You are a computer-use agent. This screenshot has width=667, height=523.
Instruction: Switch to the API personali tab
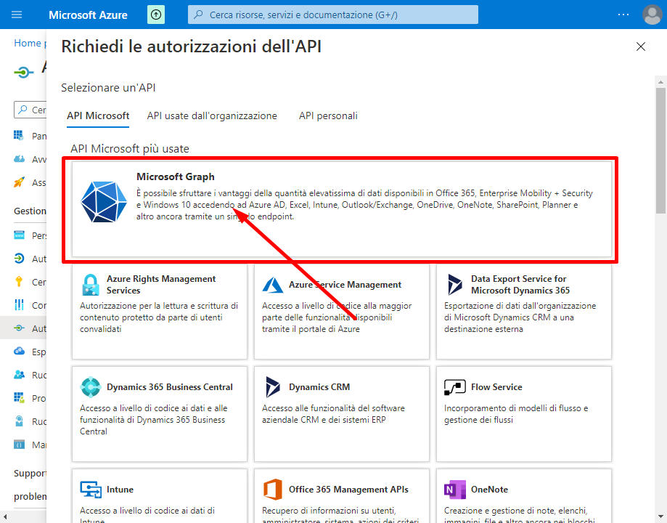328,115
